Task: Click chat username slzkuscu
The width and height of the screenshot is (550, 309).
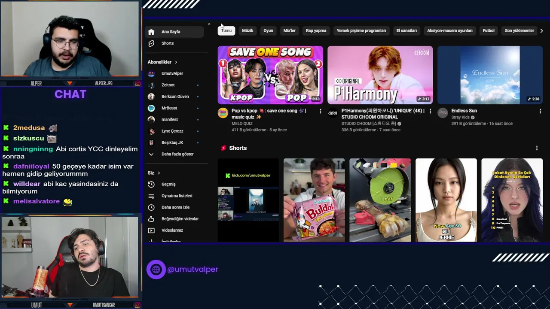Action: [29, 138]
